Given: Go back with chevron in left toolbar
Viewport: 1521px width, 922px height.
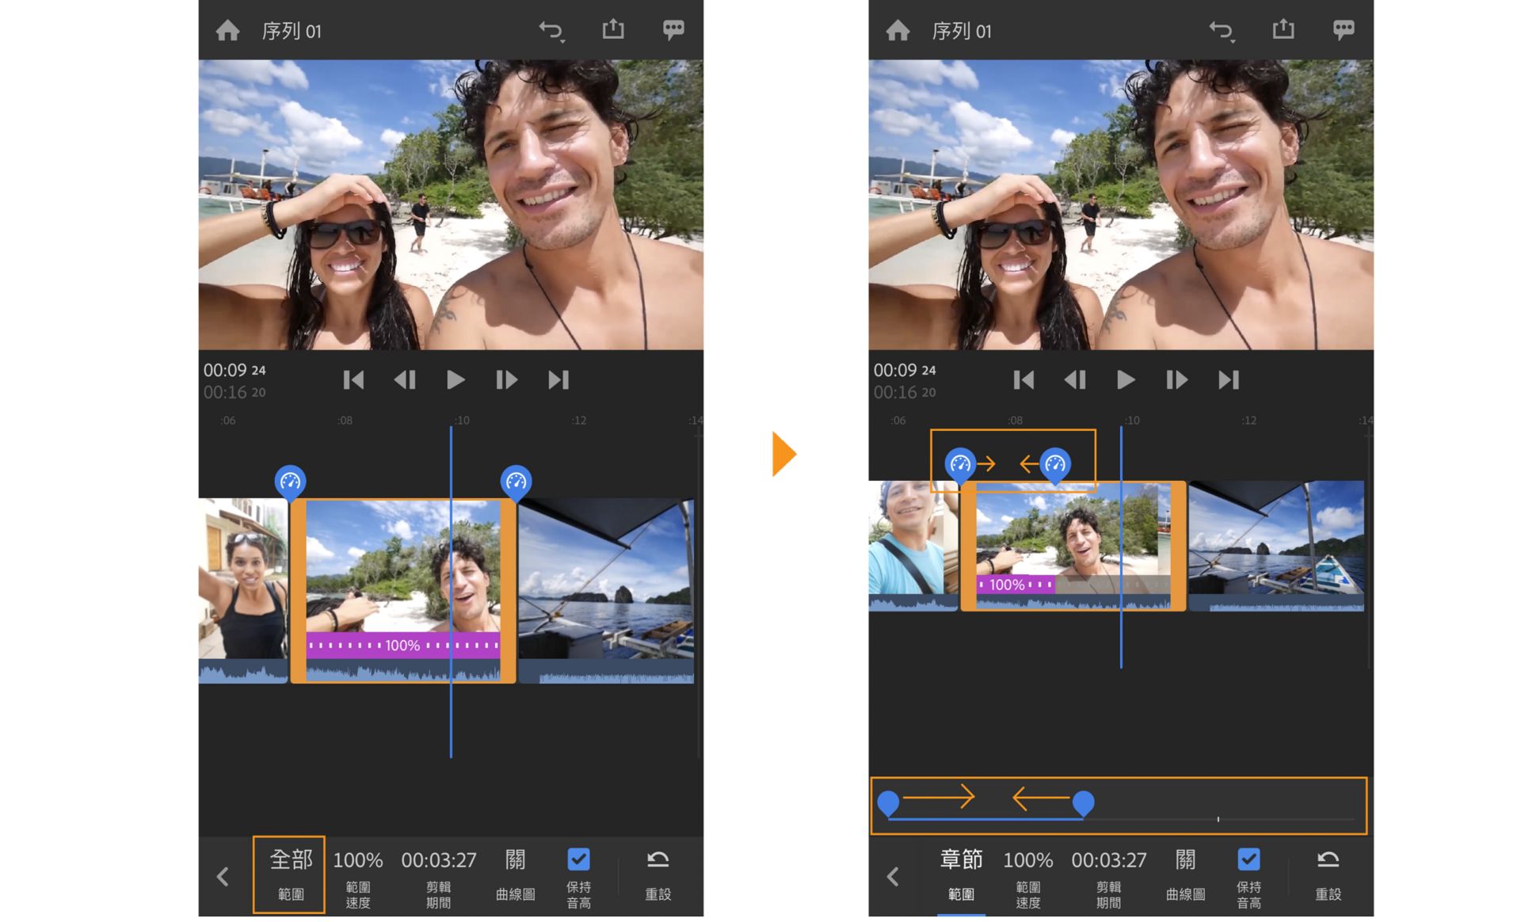Looking at the screenshot, I should point(223,876).
